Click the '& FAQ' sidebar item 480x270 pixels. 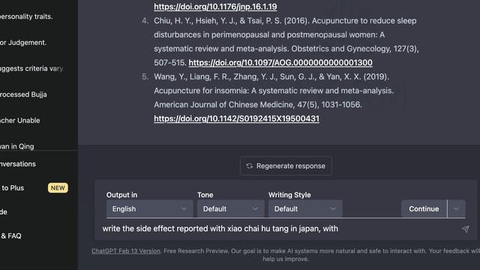click(x=11, y=236)
